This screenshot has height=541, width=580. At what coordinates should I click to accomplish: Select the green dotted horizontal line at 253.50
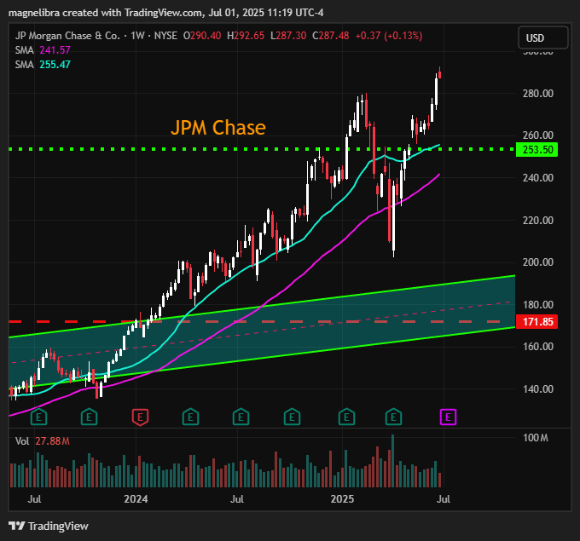[262, 149]
